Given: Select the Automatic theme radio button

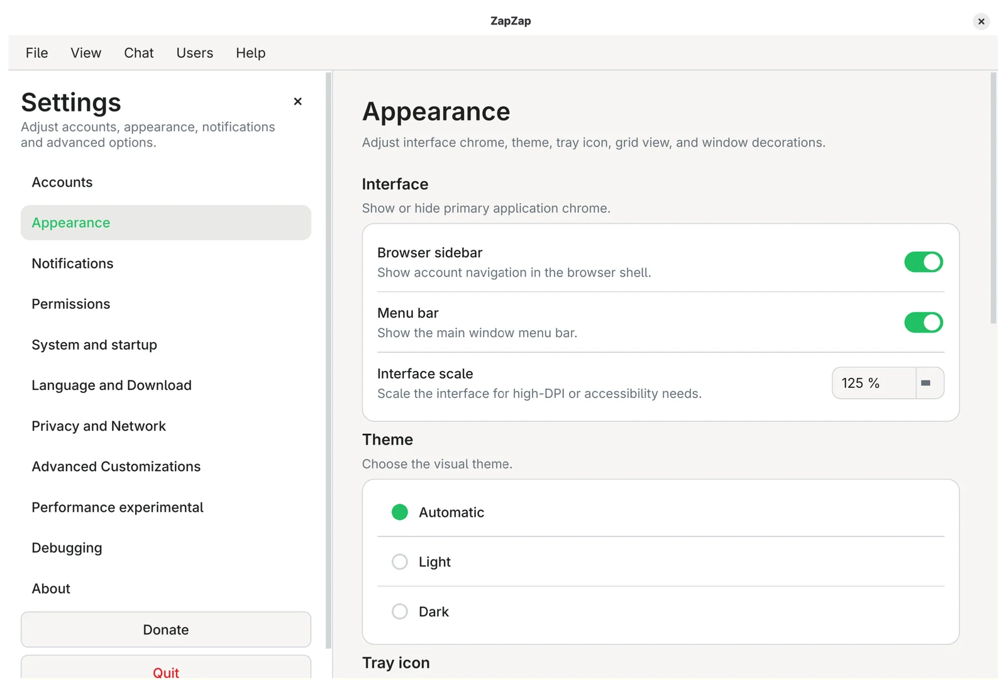Looking at the screenshot, I should [x=400, y=512].
